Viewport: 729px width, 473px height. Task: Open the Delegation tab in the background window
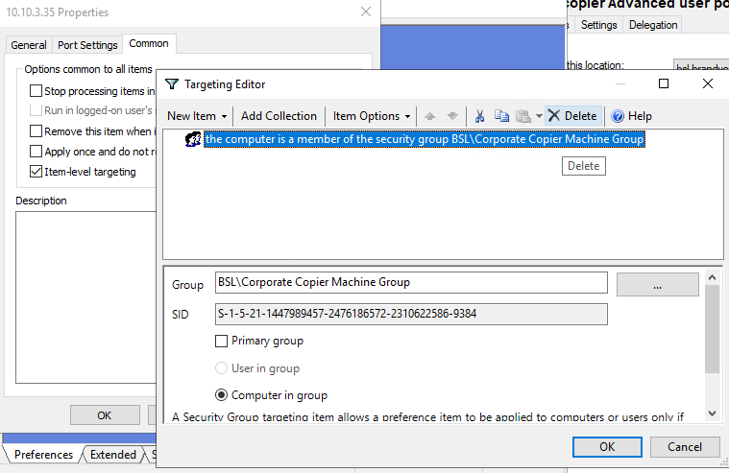653,25
